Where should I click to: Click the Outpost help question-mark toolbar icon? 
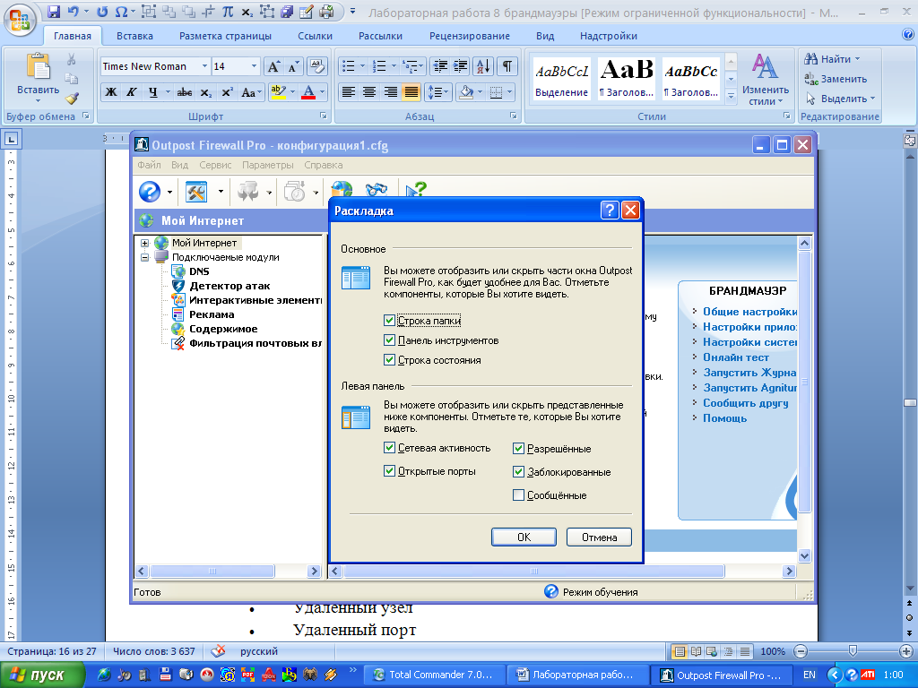pos(150,192)
